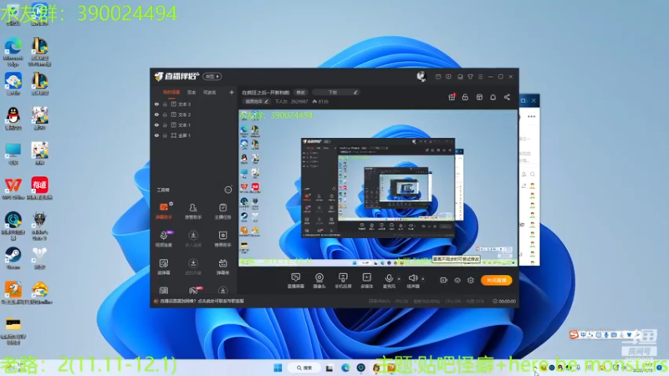669x376 pixels.
Task: Open the 榜单助手 star tool
Action: (x=222, y=239)
